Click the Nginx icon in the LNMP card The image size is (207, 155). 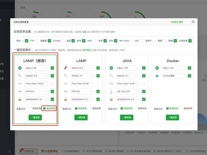[20, 68]
